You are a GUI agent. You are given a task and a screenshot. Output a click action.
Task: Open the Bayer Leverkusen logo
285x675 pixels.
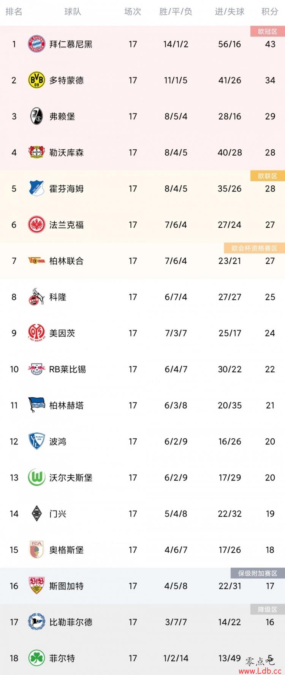tap(36, 152)
